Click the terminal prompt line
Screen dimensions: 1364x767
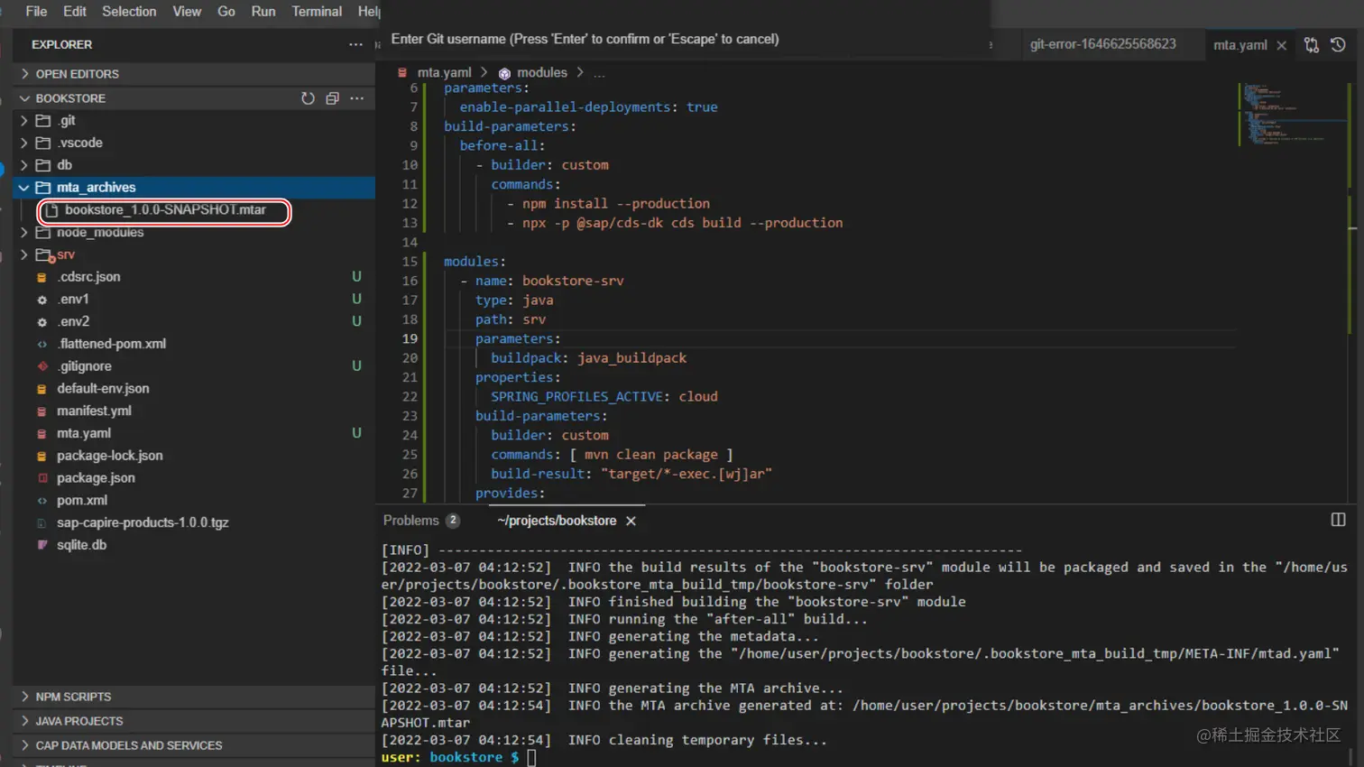click(458, 757)
